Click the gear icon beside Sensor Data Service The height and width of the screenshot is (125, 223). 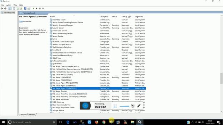(x=51, y=31)
